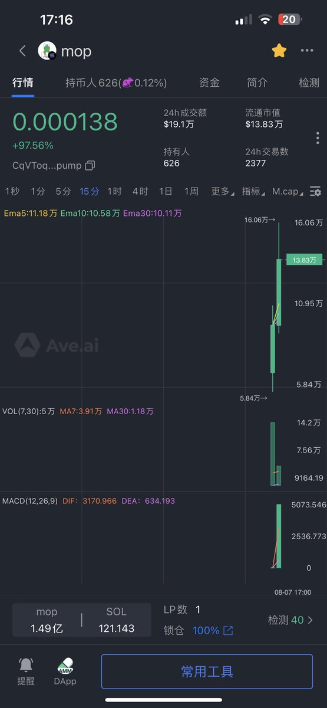
Task: Open the three-dot more options menu
Action: tap(307, 51)
